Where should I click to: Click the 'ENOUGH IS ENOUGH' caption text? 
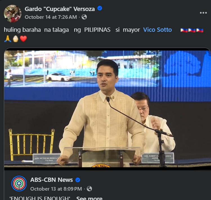pyautogui.click(x=40, y=198)
